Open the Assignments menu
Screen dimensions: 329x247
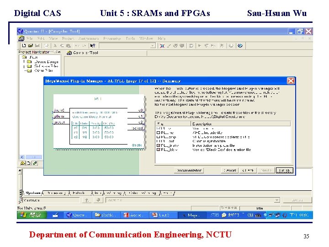click(x=89, y=38)
